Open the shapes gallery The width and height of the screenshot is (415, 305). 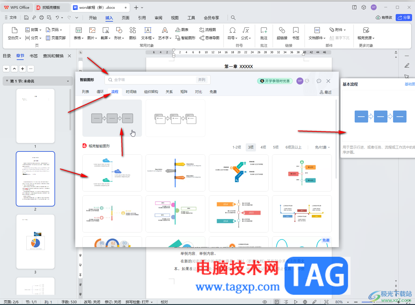coord(119,34)
